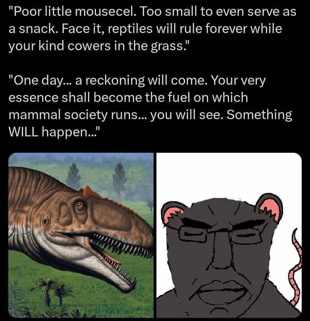310x321 pixels.
Task: Click the horn crest above dinosaur's eye
Action: point(88,191)
